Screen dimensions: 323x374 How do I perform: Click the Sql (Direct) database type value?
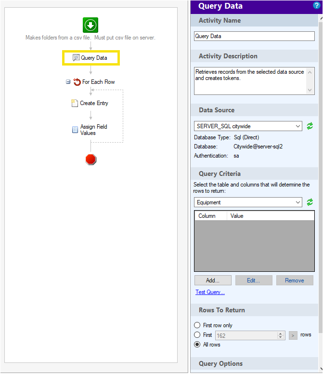(x=246, y=137)
